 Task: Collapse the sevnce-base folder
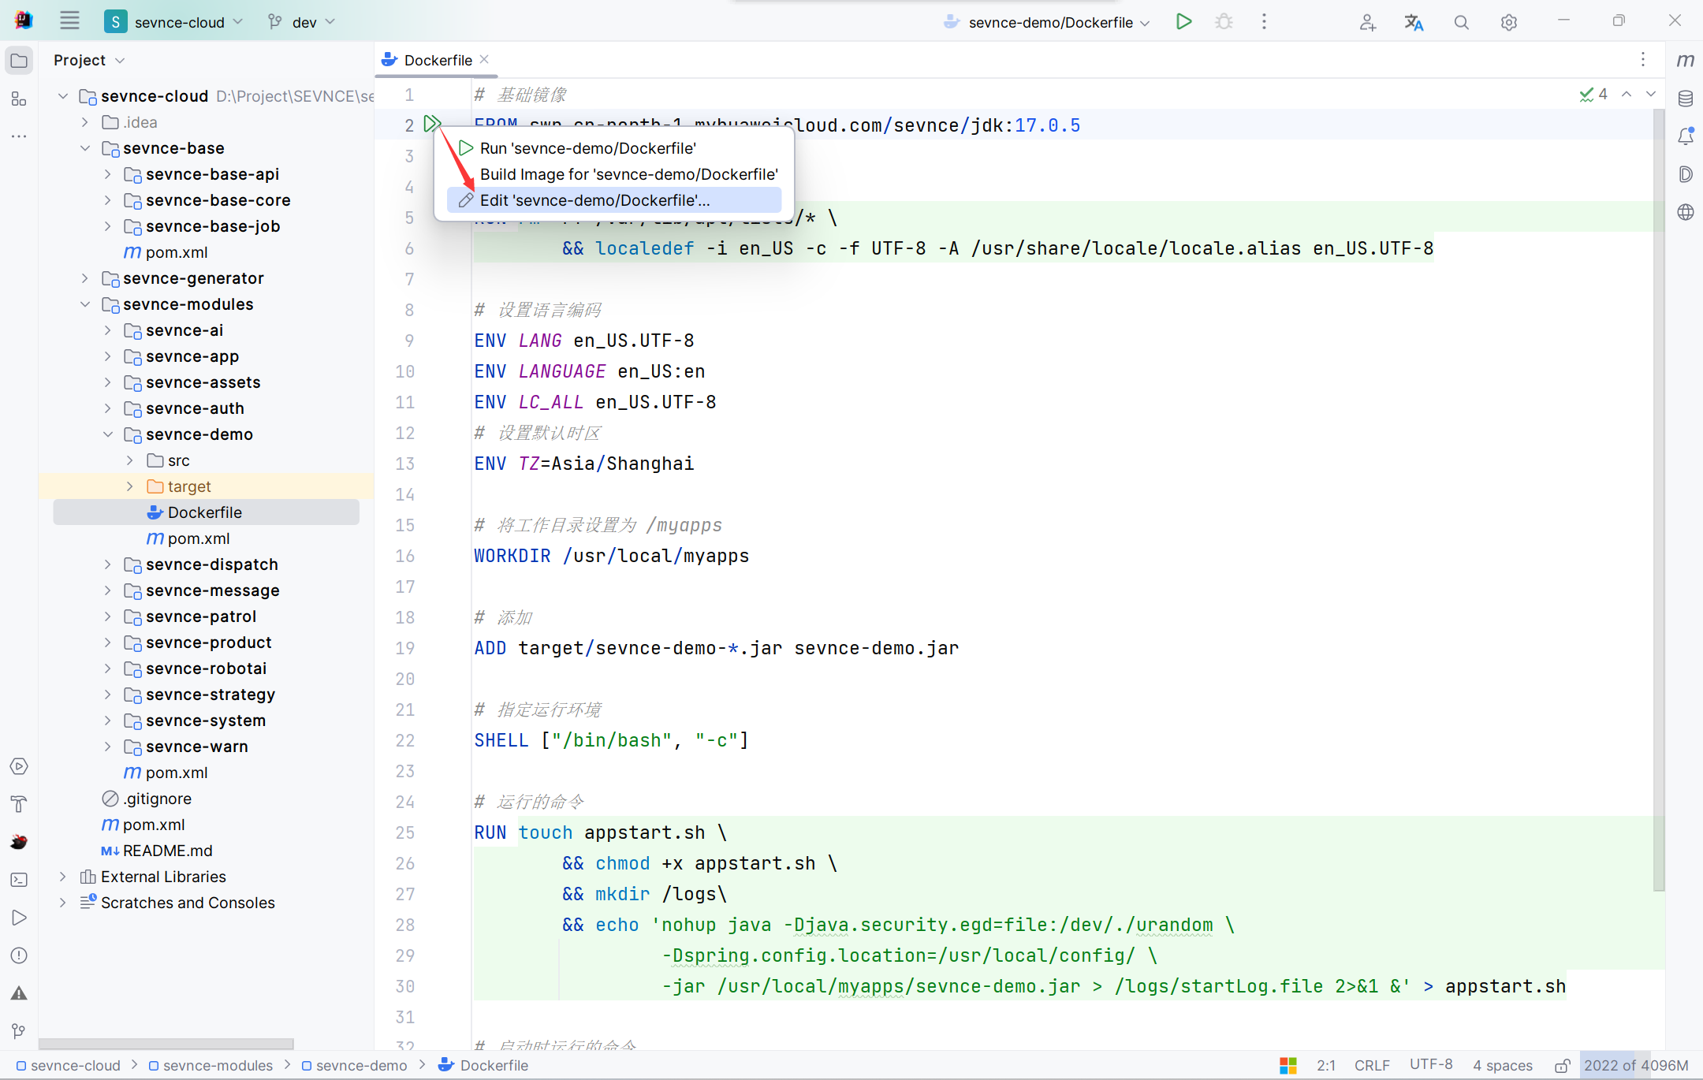click(x=85, y=148)
